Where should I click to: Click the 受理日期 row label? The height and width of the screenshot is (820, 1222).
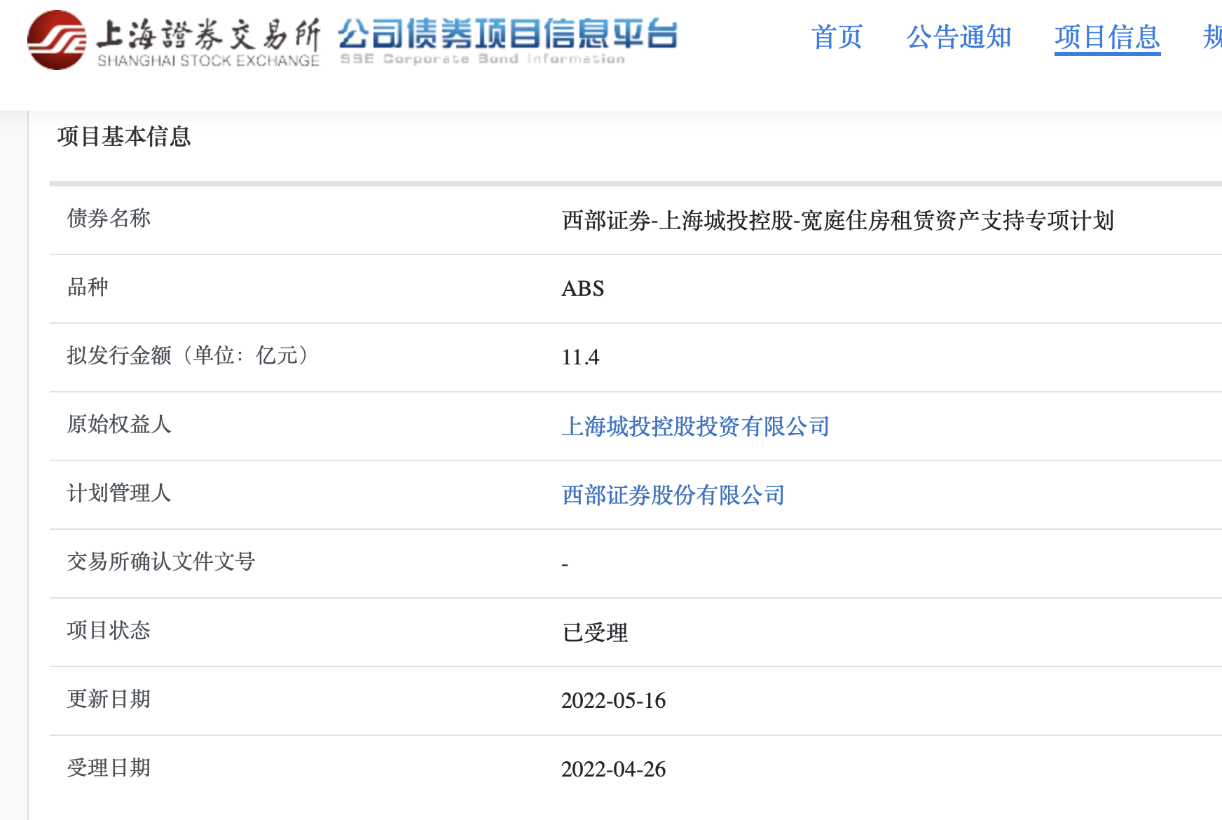[x=109, y=767]
